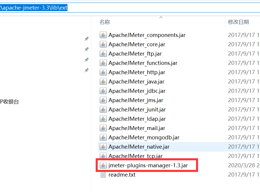Viewport: 260px width, 192px height.
Task: Select the ApacheJMeter_core.jar Java icon
Action: coord(103,44)
